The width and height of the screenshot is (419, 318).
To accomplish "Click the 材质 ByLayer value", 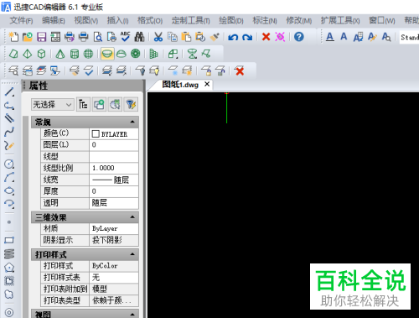I will click(114, 228).
